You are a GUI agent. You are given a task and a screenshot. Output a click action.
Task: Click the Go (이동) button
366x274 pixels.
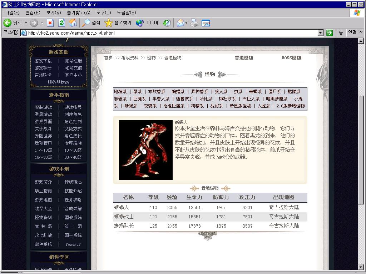coord(335,32)
